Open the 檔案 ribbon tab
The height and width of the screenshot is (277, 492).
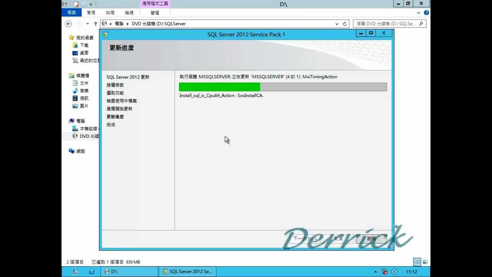click(71, 13)
